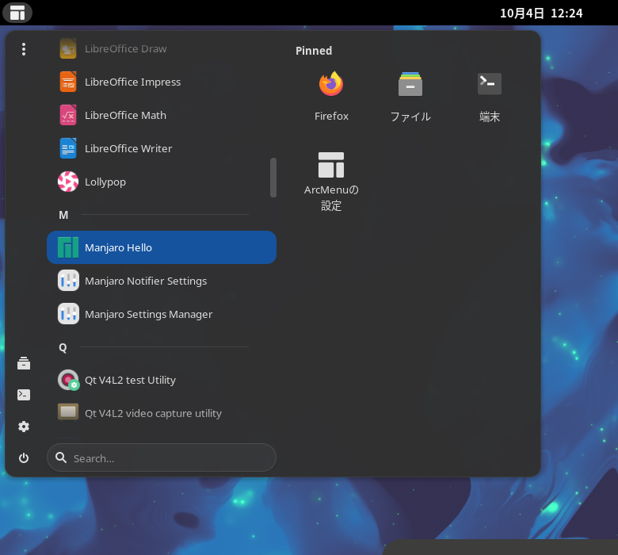Viewport: 618px width, 555px height.
Task: Select the Manjaro Hello text label
Action: 118,247
